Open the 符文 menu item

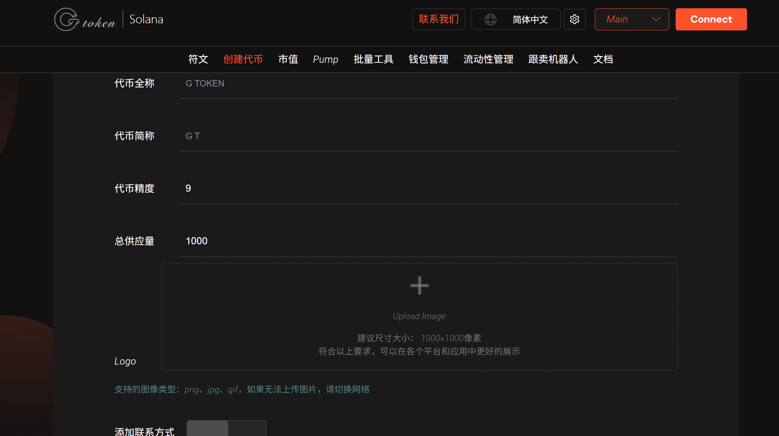[x=198, y=59]
